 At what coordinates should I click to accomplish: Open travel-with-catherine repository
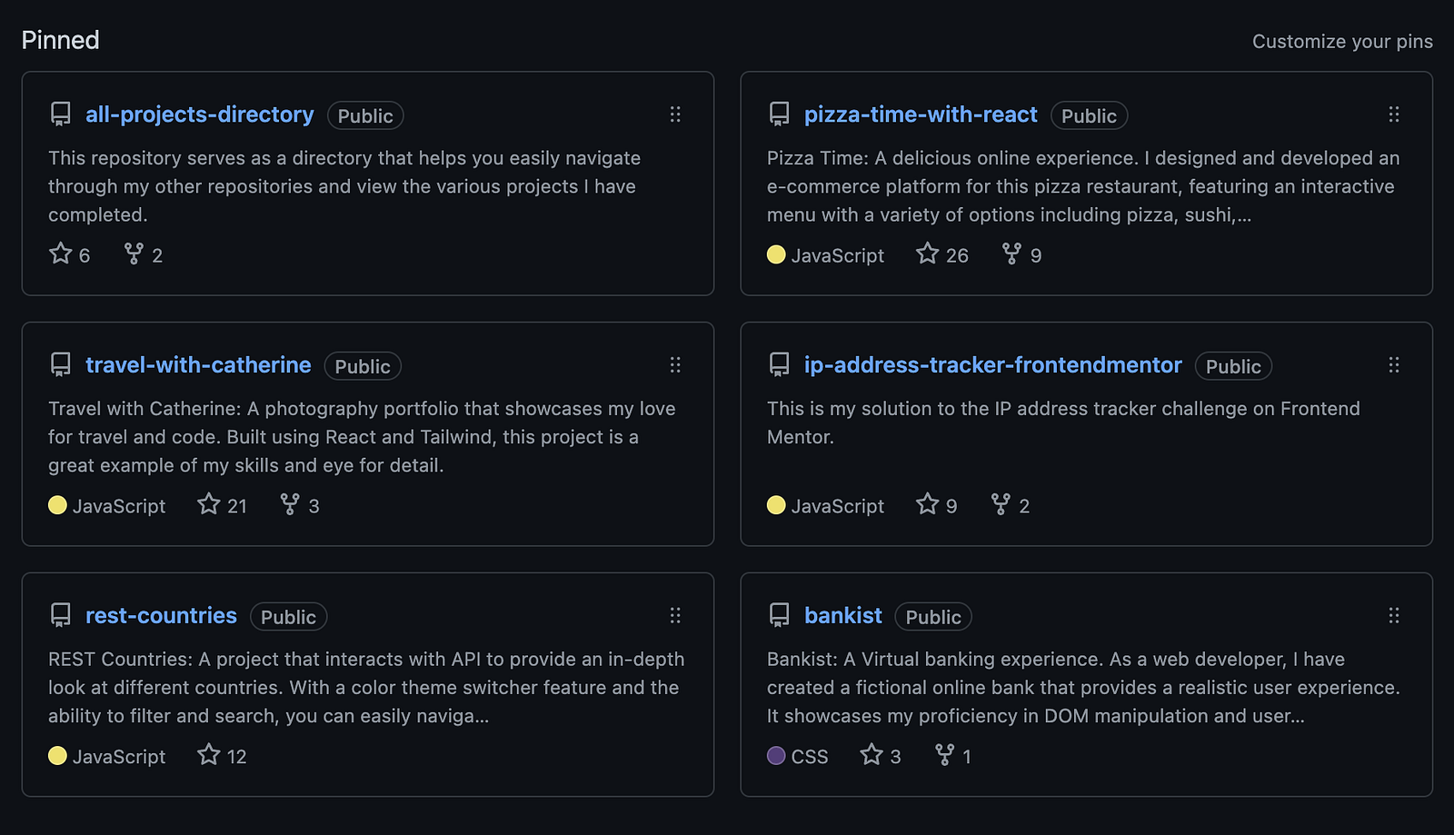click(x=198, y=365)
